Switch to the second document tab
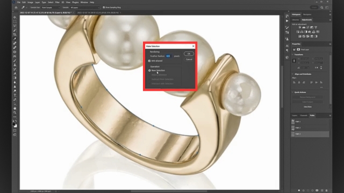The image size is (344, 193). (98, 13)
